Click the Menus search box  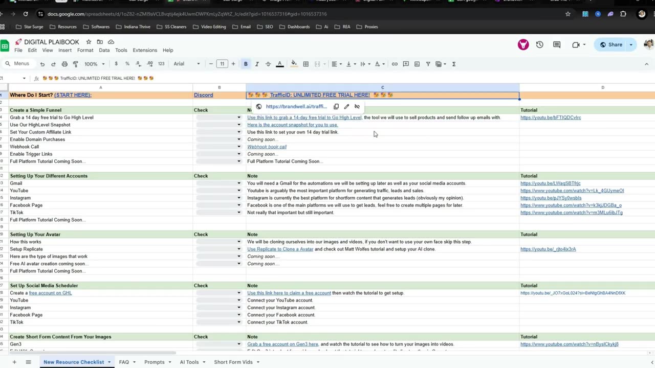(18, 64)
